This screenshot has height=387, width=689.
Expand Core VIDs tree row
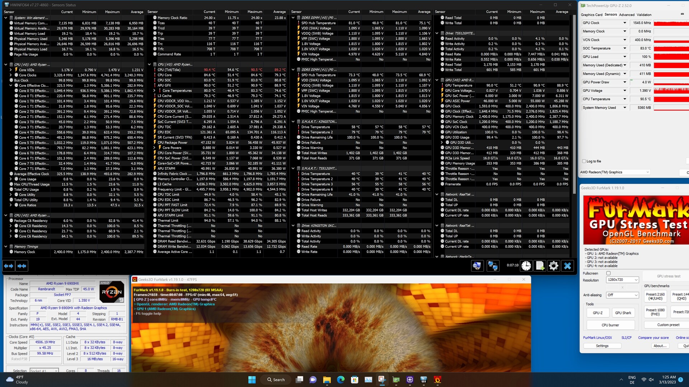(11, 70)
